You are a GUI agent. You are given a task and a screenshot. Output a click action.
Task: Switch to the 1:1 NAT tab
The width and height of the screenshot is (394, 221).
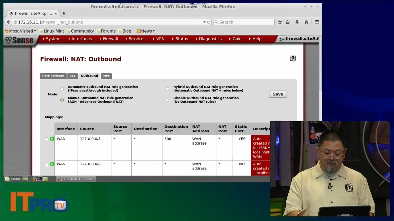(72, 76)
